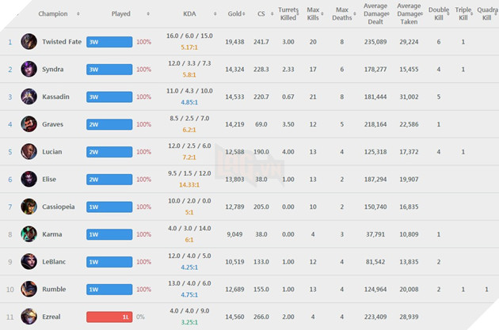Click rank number 11 in Ezreal's row

click(10, 317)
